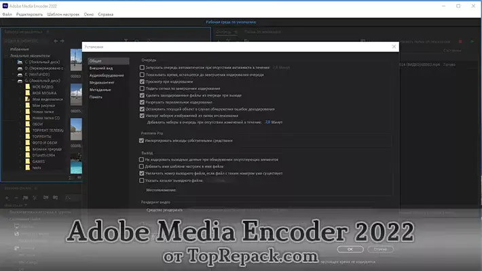Click the ТОРРЕНТЫ folder icon
Screen dimensions: 482x271
[x=28, y=137]
